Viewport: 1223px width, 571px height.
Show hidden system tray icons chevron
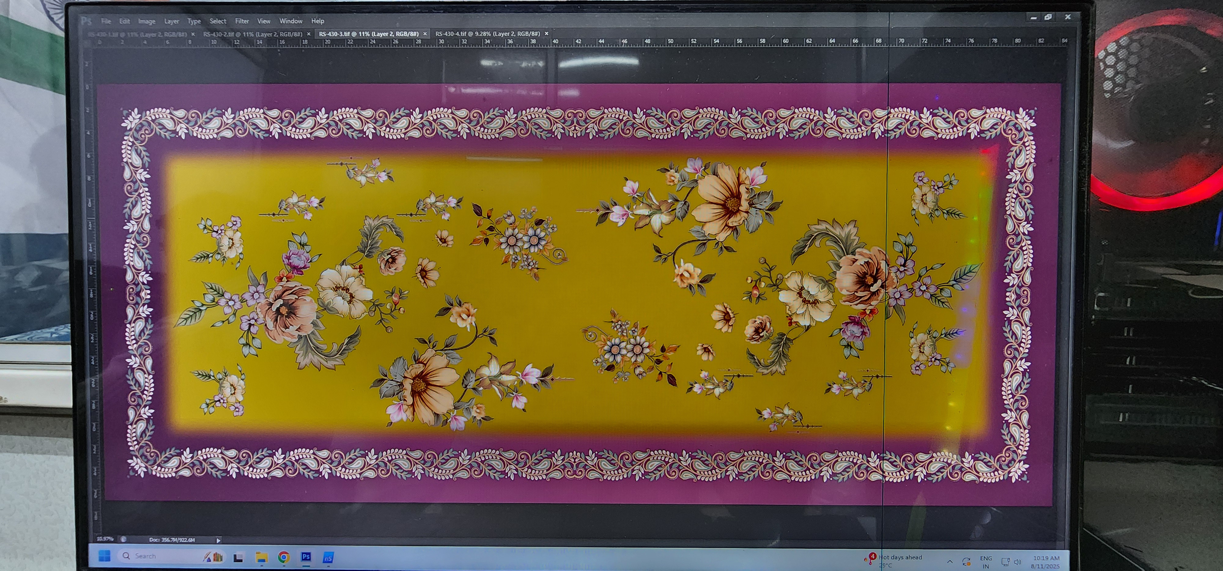point(950,562)
